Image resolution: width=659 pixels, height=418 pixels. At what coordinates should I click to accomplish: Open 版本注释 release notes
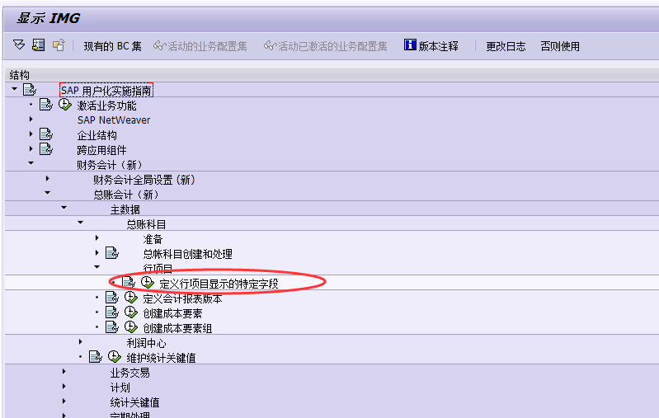pyautogui.click(x=438, y=46)
